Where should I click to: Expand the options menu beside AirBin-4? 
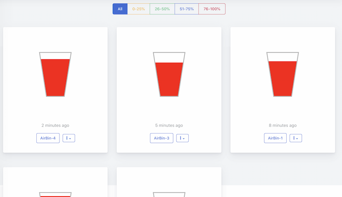coord(69,138)
